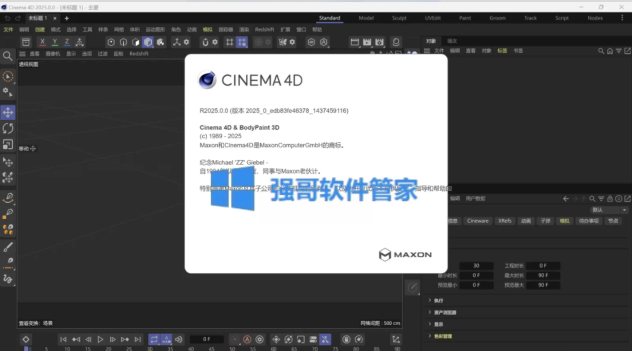Click the Record Active Objects keyframe diamond
632x351 pixels.
[x=26, y=340]
